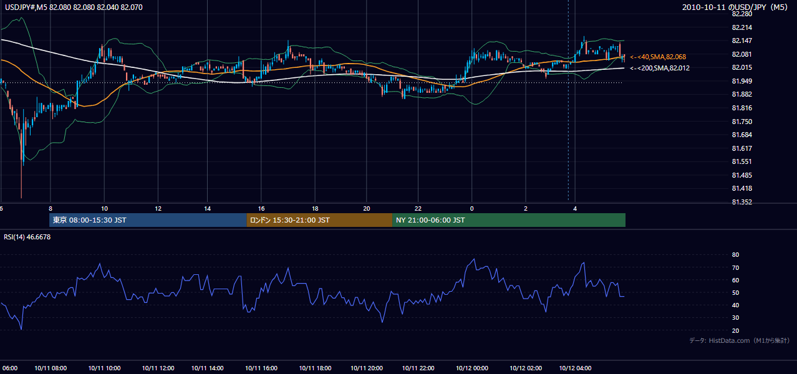The height and width of the screenshot is (374, 797).
Task: Click the 81.551 price axis label
Action: tap(741, 161)
